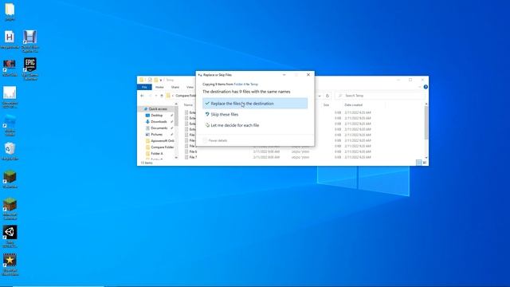The width and height of the screenshot is (510, 287).
Task: Select the folder icon at desktop top
Action: (x=10, y=12)
